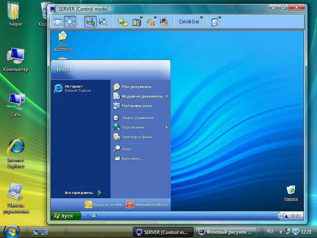Click the host taskbar clock
This screenshot has width=317, height=238.
306,232
